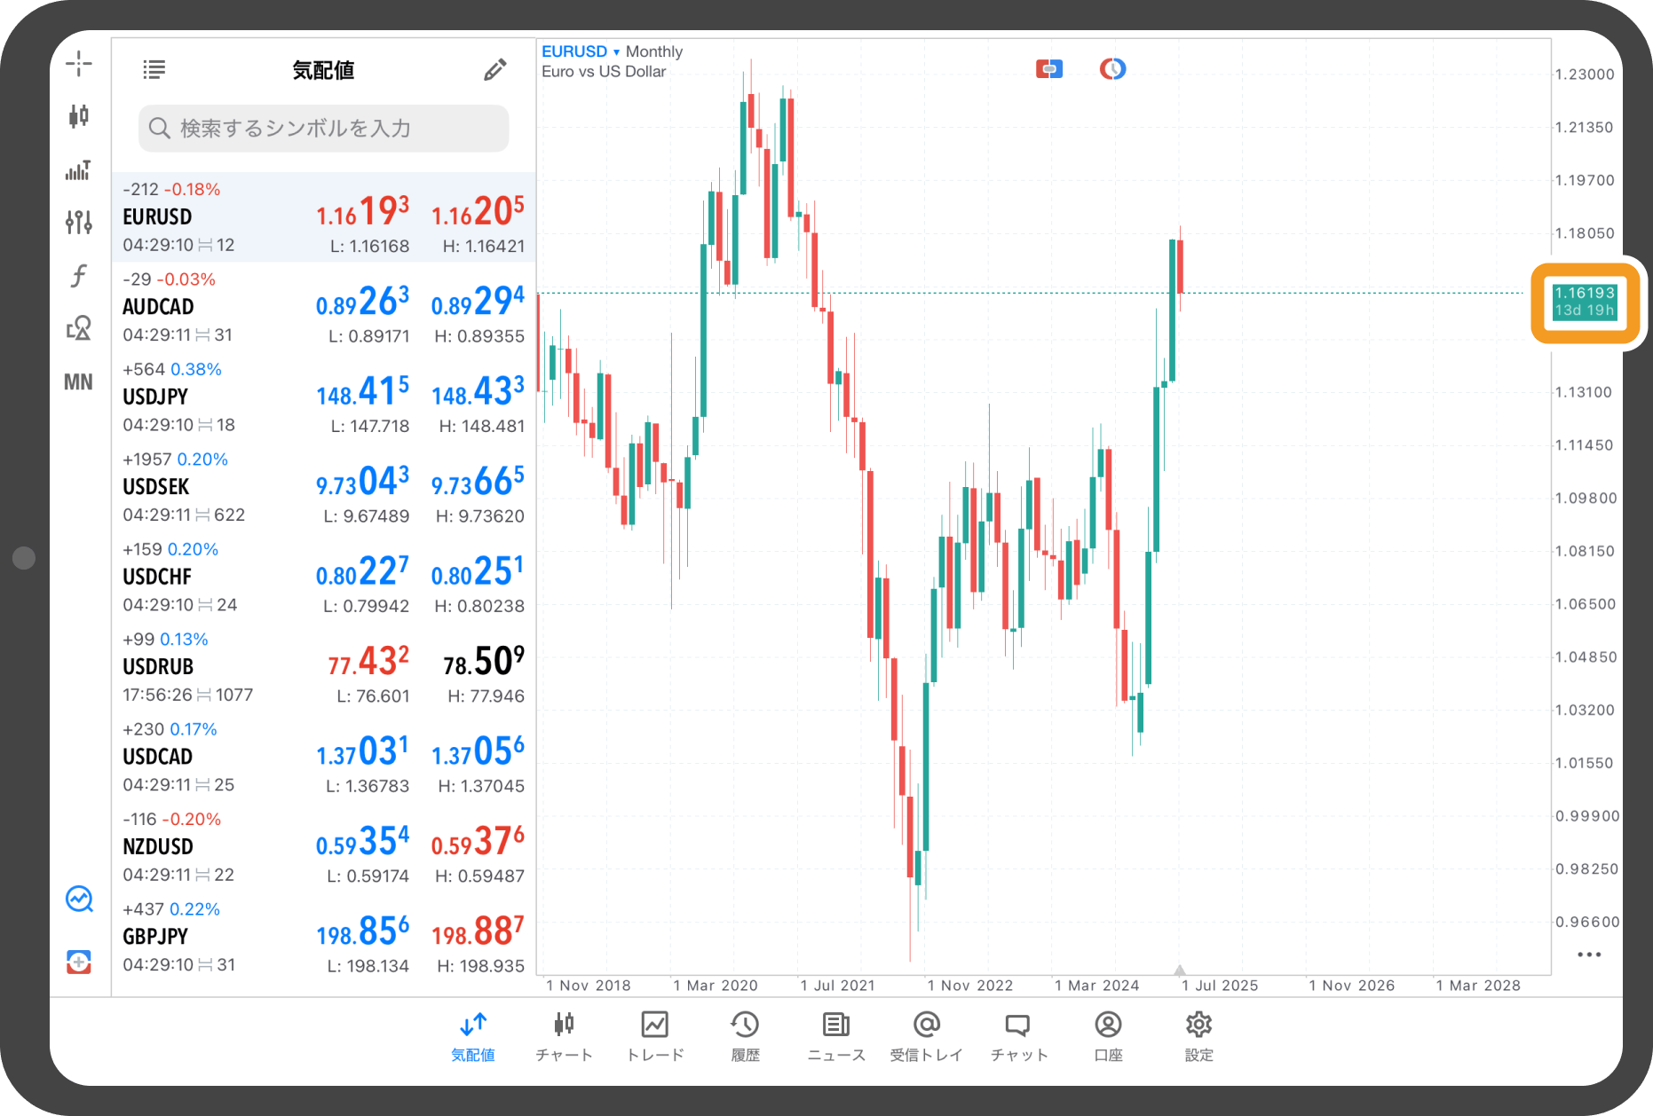Switch to the チャート tab
The image size is (1653, 1116).
click(564, 1035)
